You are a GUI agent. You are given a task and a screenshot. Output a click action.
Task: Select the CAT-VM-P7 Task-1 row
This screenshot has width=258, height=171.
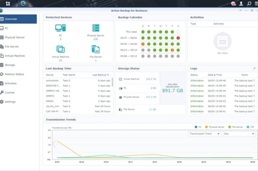[x=78, y=111]
